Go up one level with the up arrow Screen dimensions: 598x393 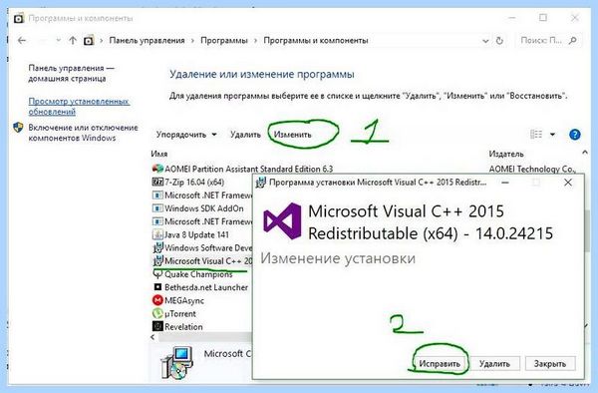[x=73, y=40]
